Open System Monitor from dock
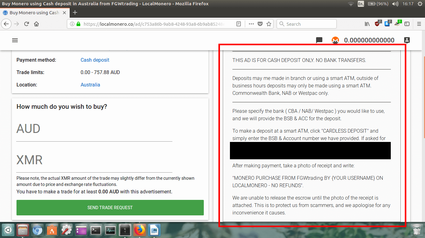The image size is (425, 238). pos(110,230)
